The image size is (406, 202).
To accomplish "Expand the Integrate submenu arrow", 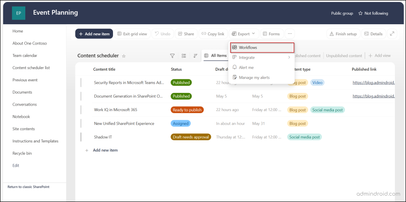I will coord(289,57).
